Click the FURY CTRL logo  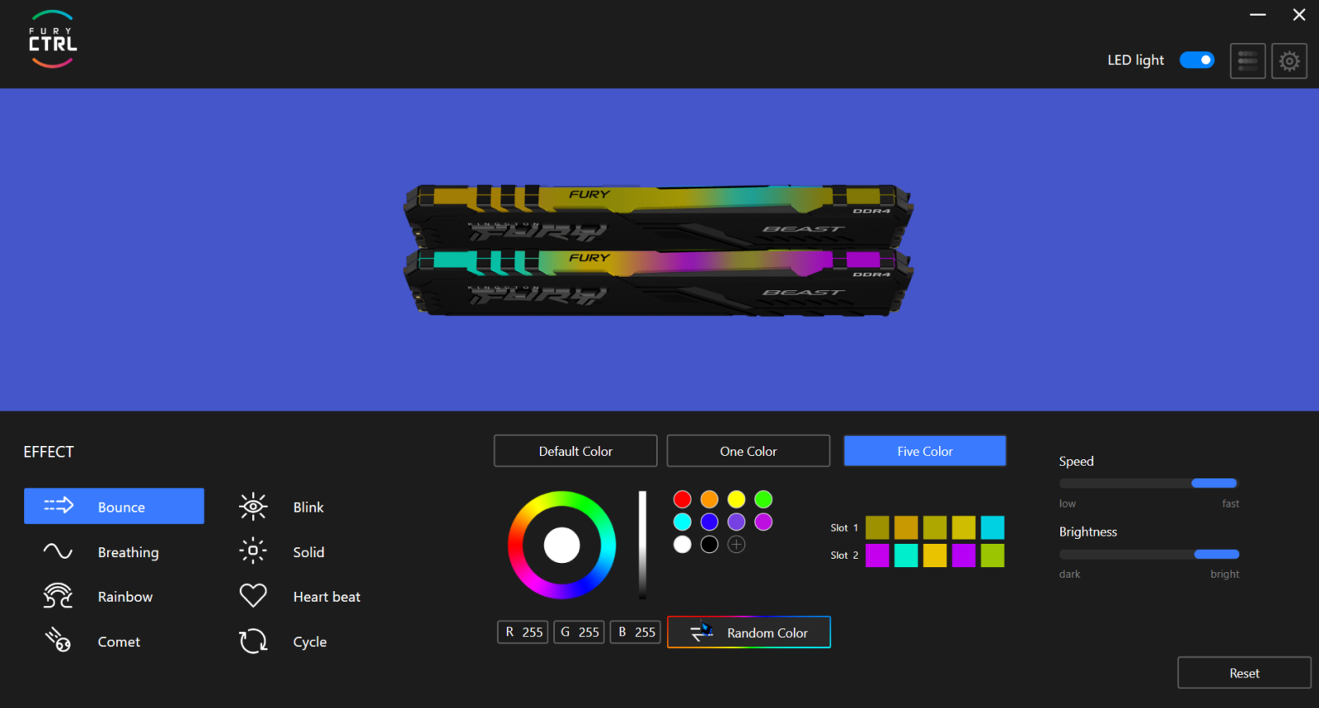click(x=53, y=39)
